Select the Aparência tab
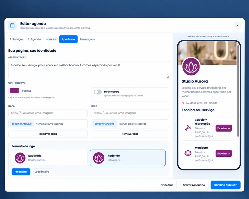Image resolution: width=249 pixels, height=199 pixels. [x=68, y=39]
